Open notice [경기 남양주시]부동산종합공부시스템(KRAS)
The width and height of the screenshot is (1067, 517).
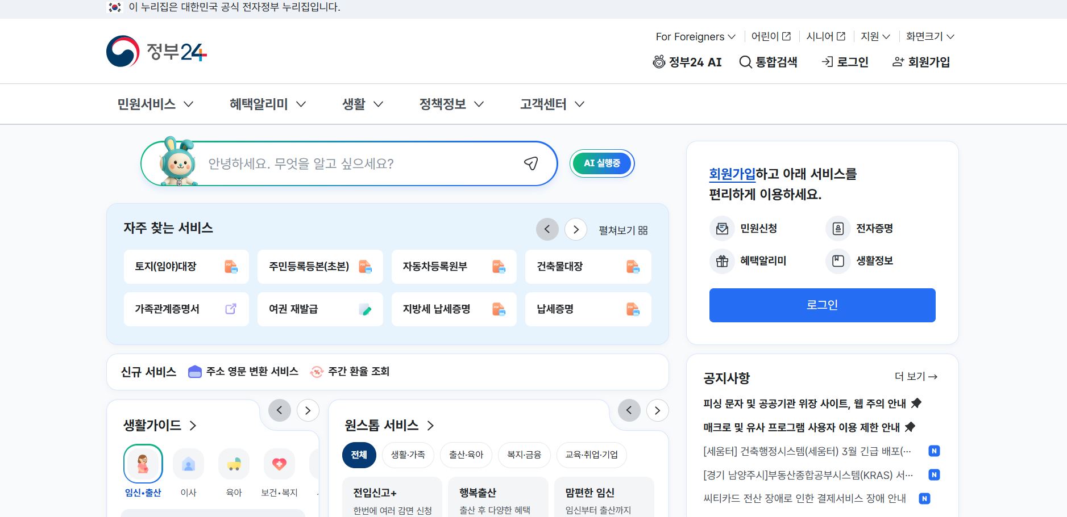click(x=808, y=475)
